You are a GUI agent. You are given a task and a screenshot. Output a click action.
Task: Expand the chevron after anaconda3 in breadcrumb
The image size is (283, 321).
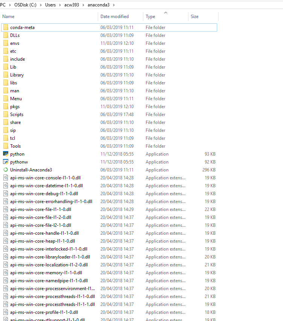[x=114, y=5]
